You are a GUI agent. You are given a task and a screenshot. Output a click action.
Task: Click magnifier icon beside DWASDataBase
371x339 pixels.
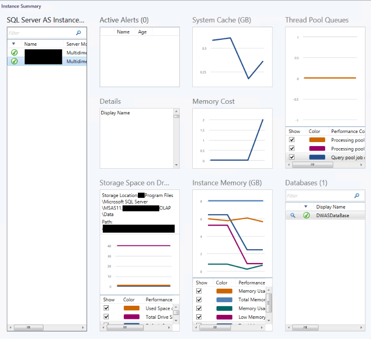coord(292,216)
